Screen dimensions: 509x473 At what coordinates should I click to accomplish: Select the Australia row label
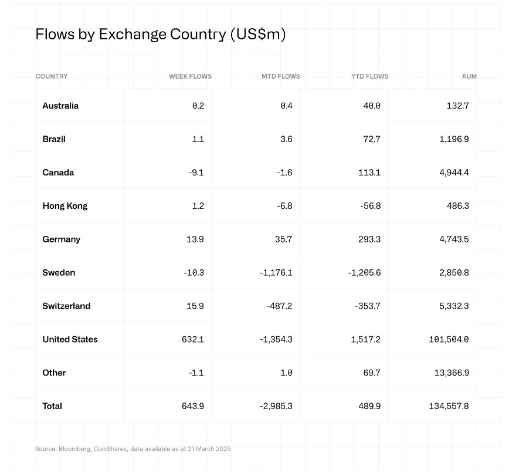coord(60,106)
